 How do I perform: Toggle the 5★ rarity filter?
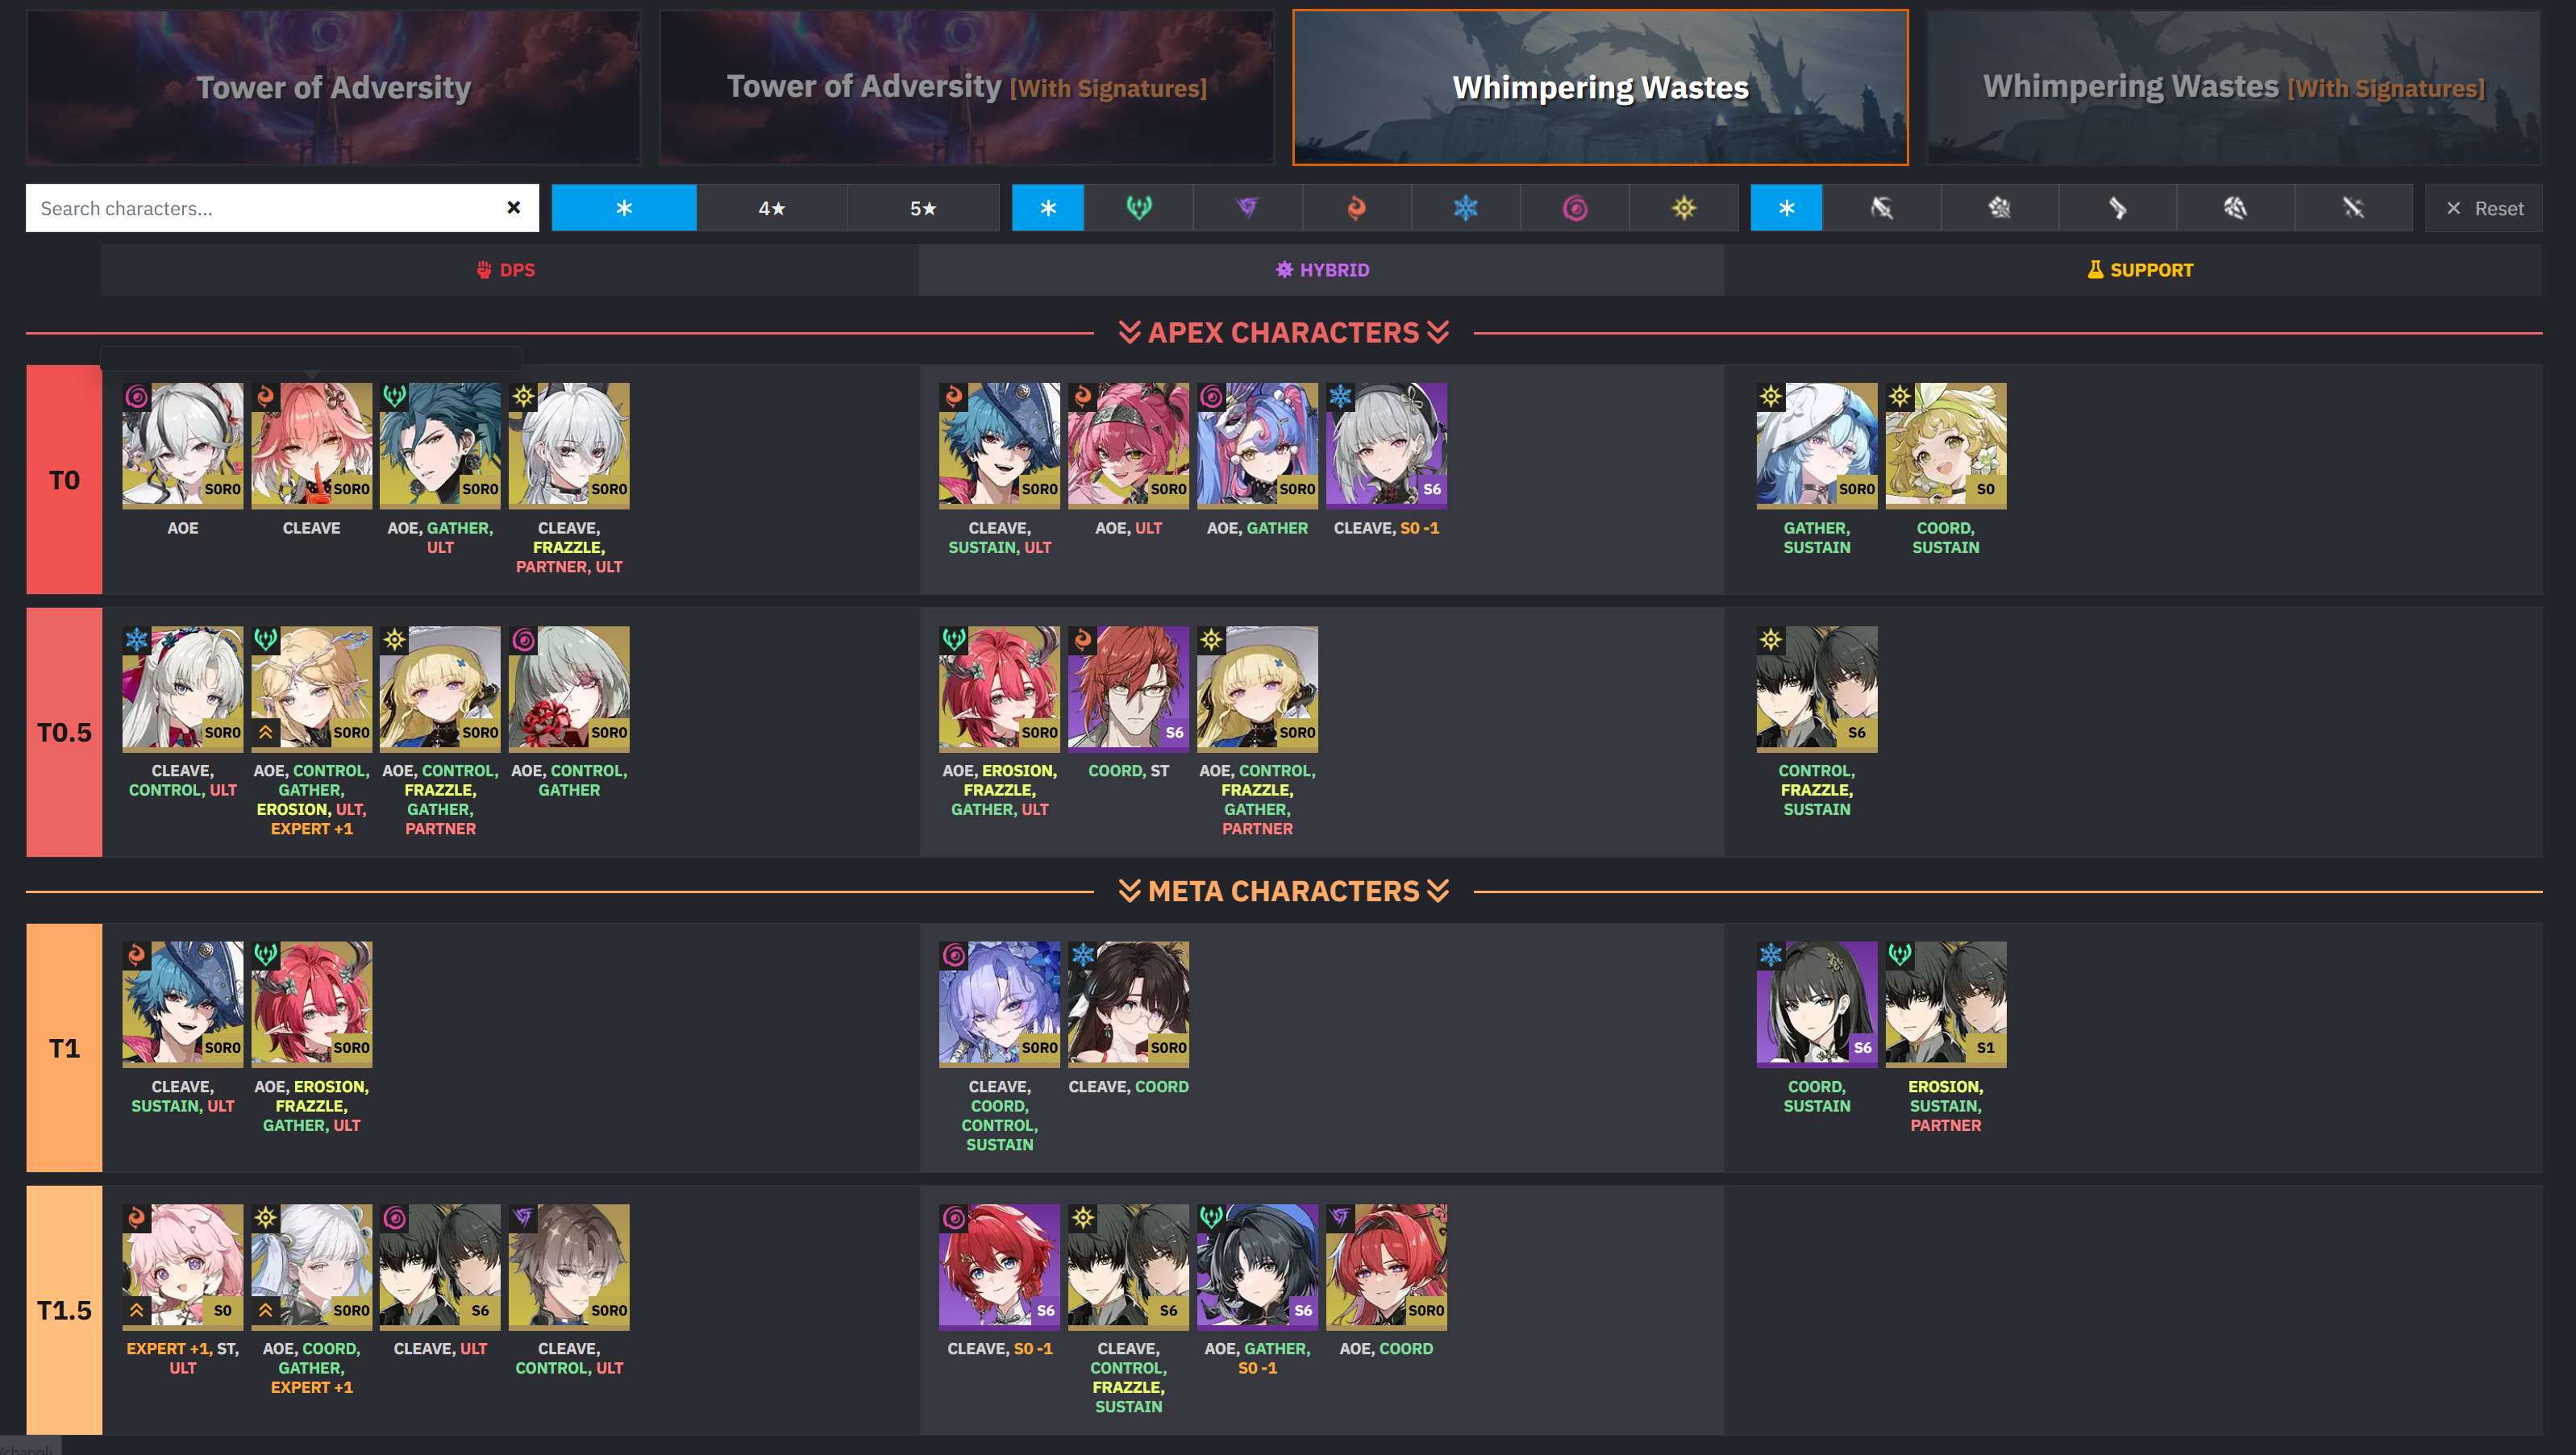coord(923,208)
